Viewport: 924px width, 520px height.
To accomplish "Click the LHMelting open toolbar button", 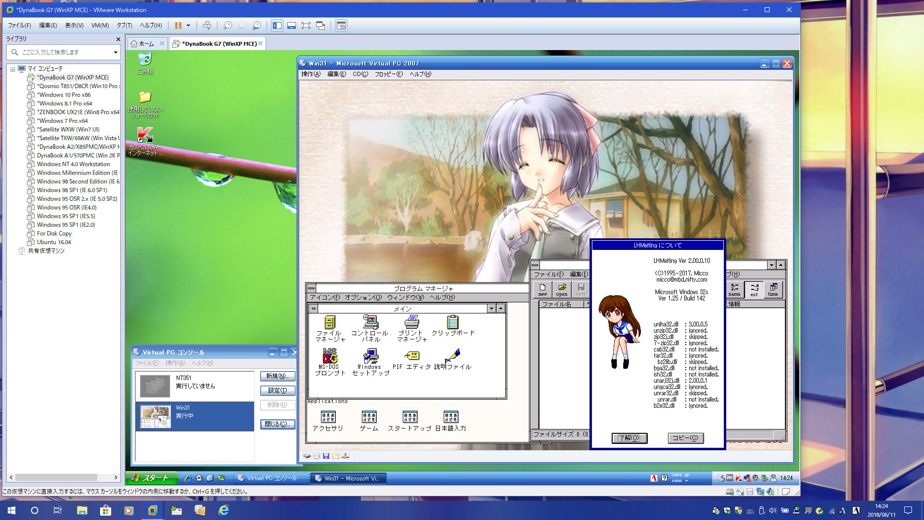I will pyautogui.click(x=562, y=289).
